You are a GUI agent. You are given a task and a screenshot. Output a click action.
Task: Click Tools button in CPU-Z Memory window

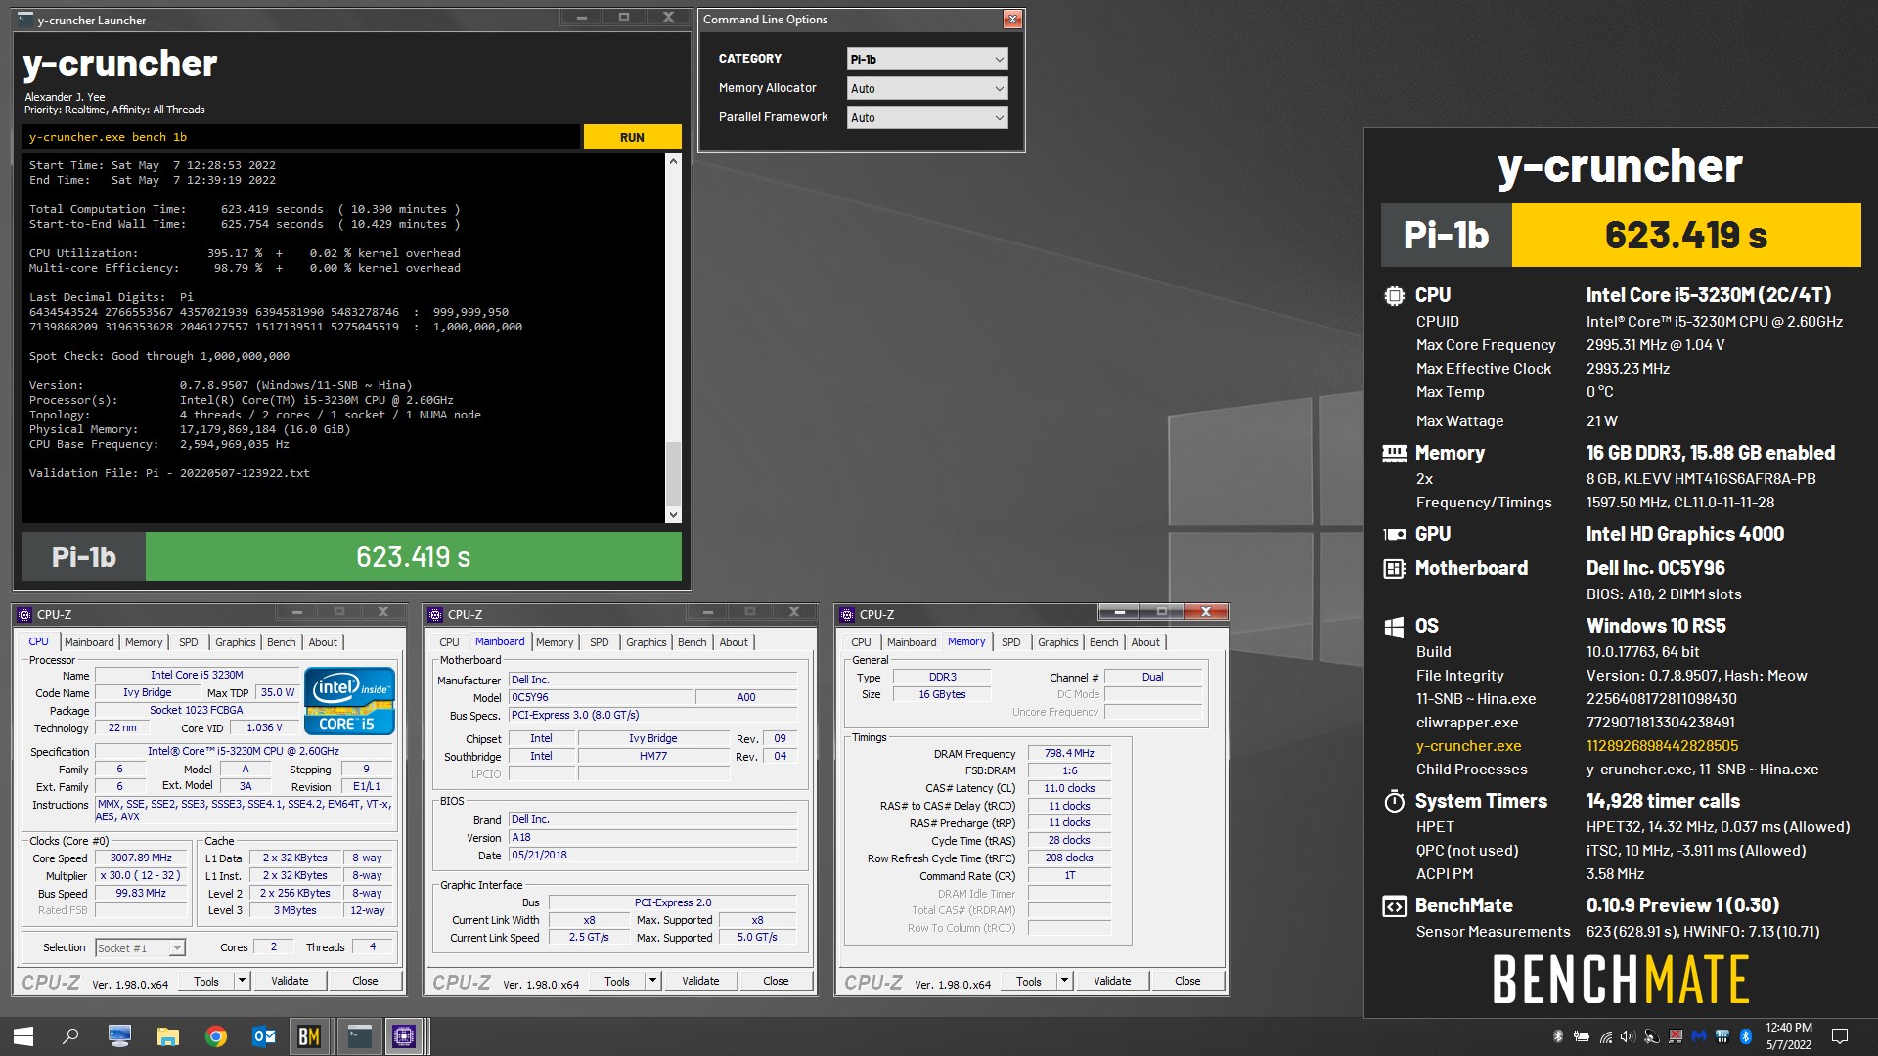1029,981
